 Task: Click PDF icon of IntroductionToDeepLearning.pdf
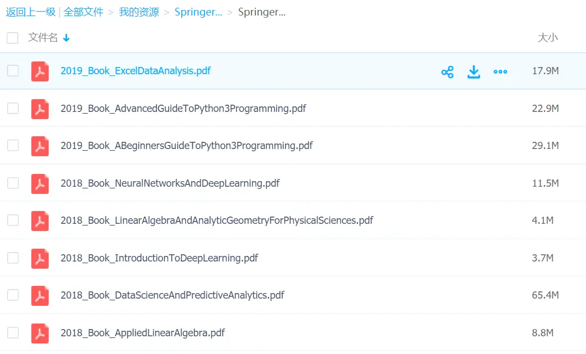click(x=40, y=258)
